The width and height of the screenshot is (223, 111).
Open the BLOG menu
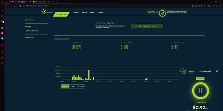click(101, 12)
